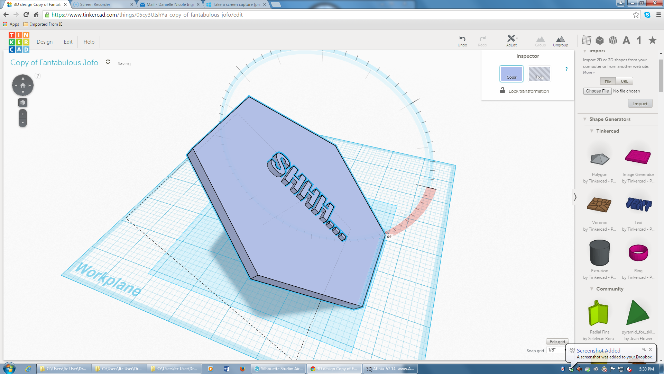The height and width of the screenshot is (374, 664).
Task: Open the Snap grid dropdown
Action: coord(556,350)
